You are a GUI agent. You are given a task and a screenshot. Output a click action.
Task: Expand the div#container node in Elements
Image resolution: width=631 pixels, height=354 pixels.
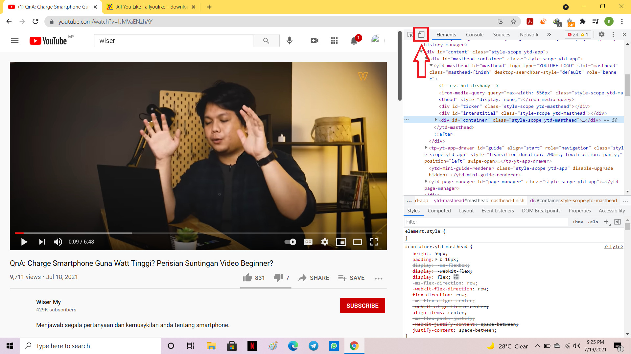[x=436, y=120]
